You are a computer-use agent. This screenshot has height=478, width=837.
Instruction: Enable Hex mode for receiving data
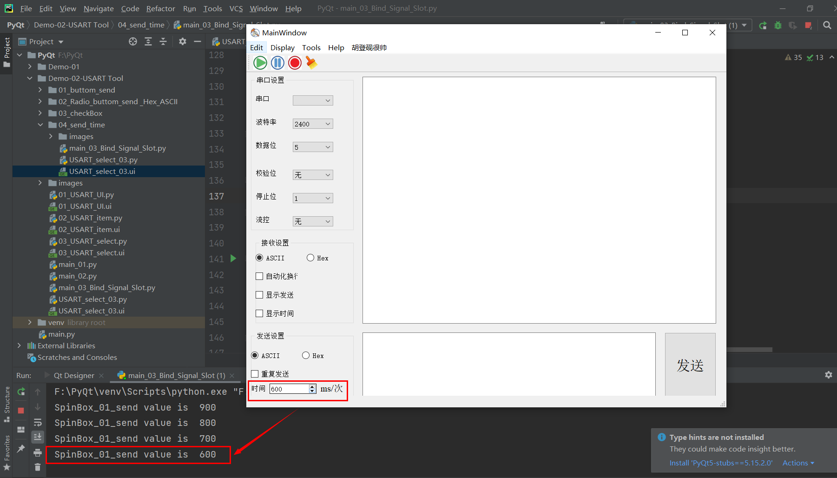[310, 258]
